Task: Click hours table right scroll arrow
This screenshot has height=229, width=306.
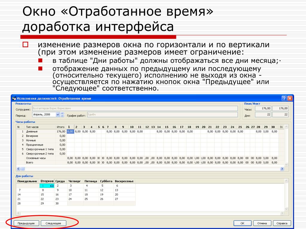Action: (282, 169)
